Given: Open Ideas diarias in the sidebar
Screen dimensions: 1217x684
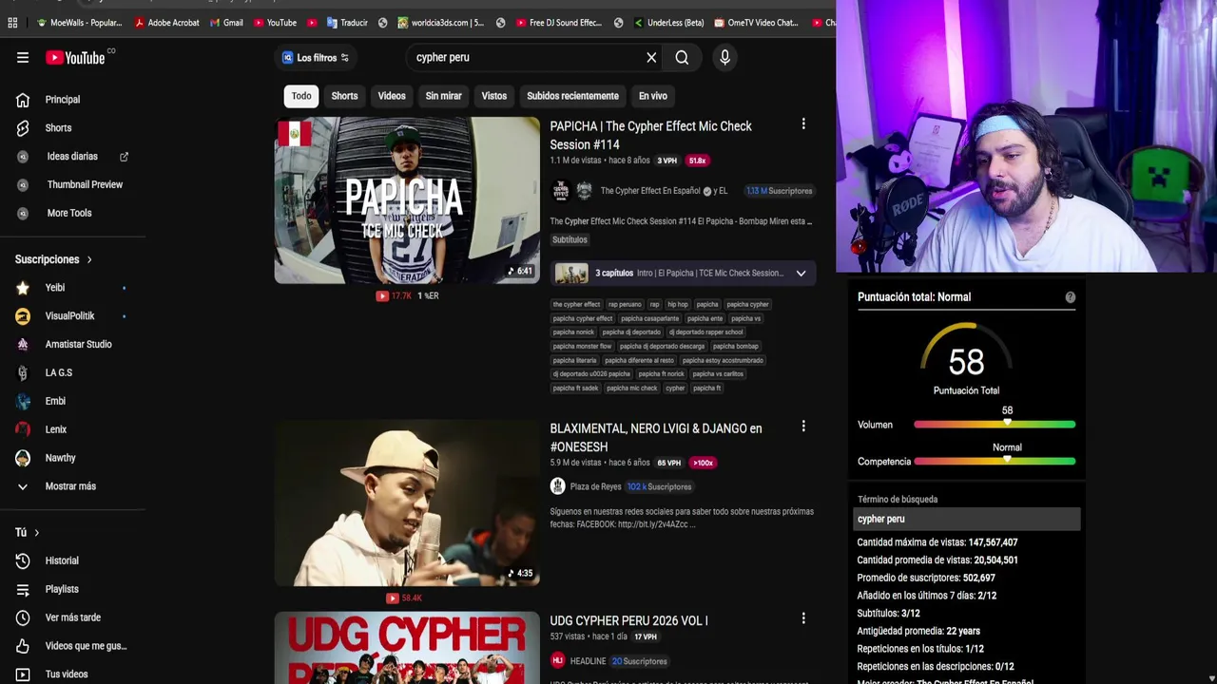Looking at the screenshot, I should pyautogui.click(x=72, y=157).
